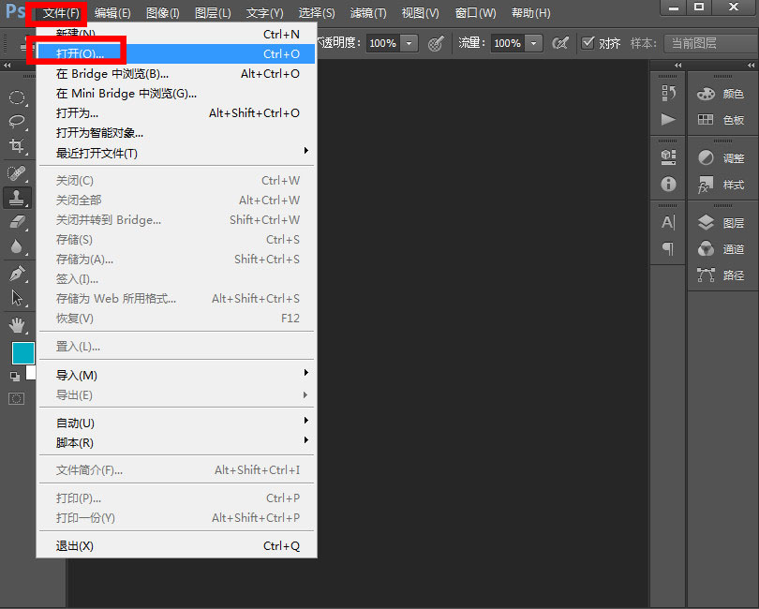The height and width of the screenshot is (609, 759).
Task: Choose 打开为... menu entry
Action: (176, 113)
